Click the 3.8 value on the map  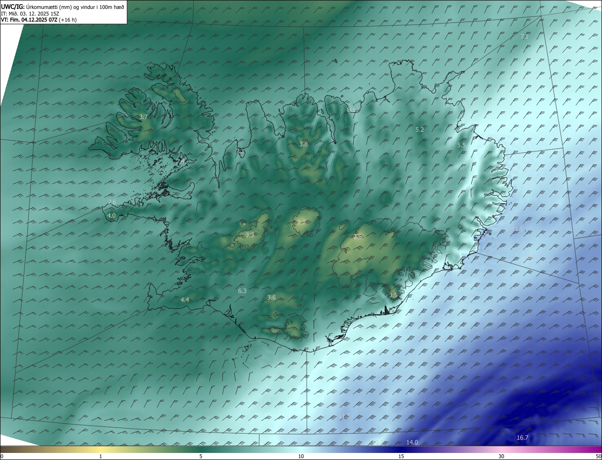coord(303,144)
